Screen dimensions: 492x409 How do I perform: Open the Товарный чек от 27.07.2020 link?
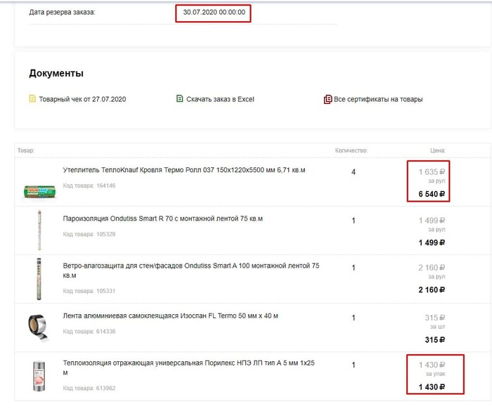click(x=82, y=100)
